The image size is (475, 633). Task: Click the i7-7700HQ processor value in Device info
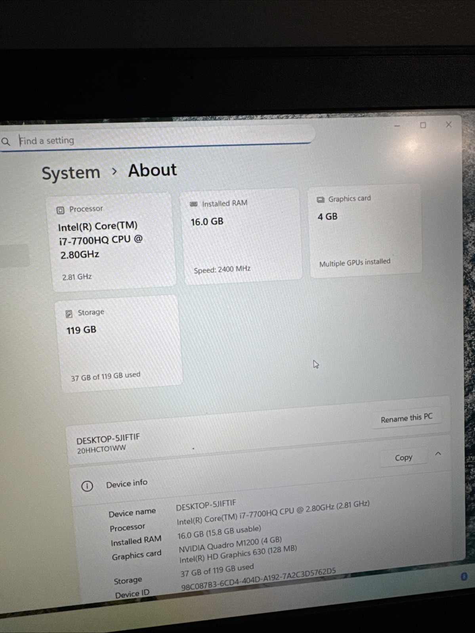[273, 513]
